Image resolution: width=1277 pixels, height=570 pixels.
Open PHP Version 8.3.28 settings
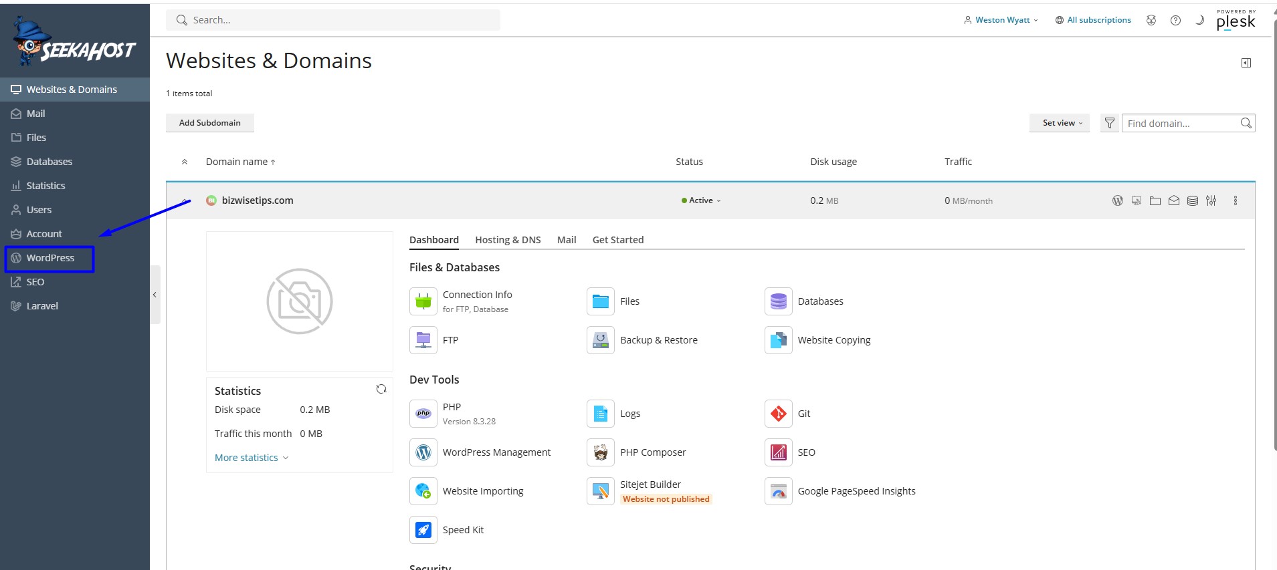click(453, 414)
